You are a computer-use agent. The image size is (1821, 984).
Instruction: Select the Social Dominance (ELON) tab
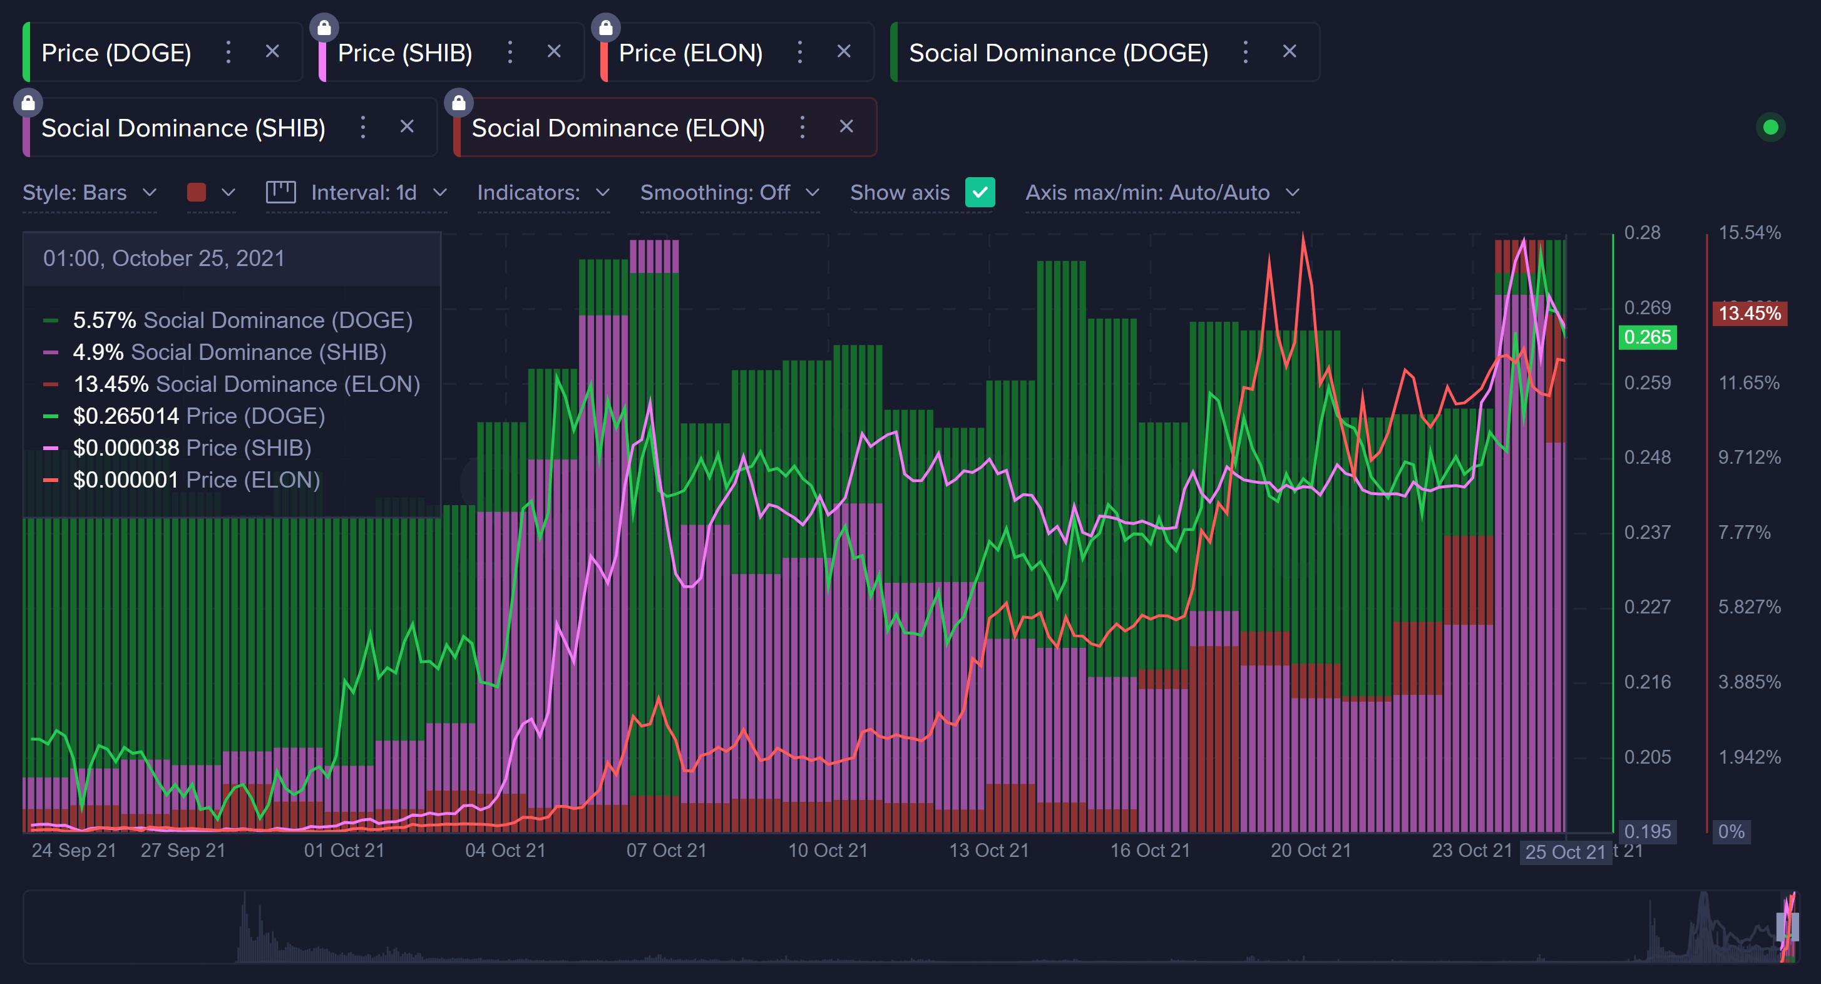[x=617, y=128]
